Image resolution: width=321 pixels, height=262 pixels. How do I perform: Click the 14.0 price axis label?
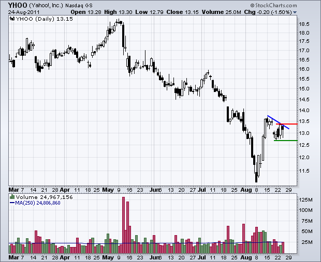coord(304,111)
